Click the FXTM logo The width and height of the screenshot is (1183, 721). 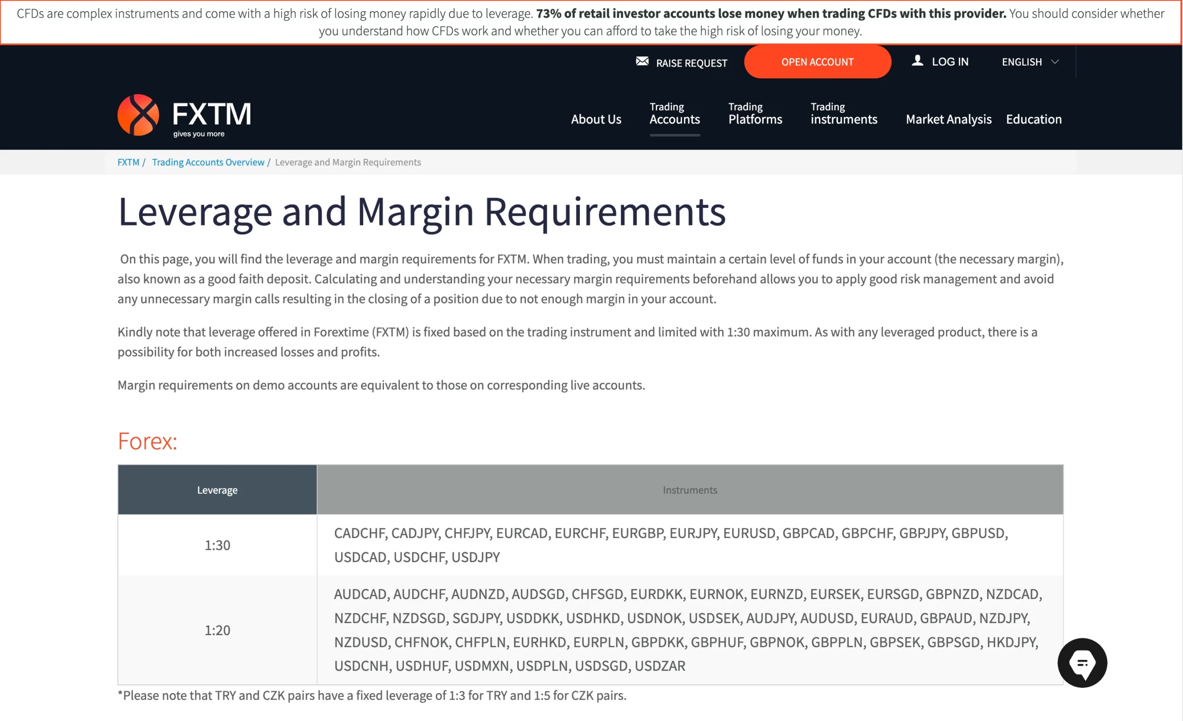(184, 115)
